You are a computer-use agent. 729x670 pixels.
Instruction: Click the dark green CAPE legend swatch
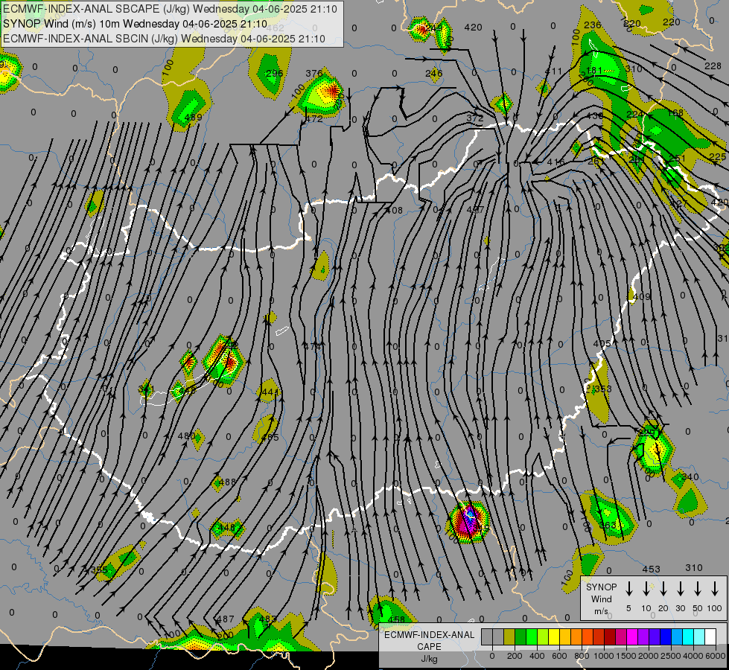pos(521,637)
